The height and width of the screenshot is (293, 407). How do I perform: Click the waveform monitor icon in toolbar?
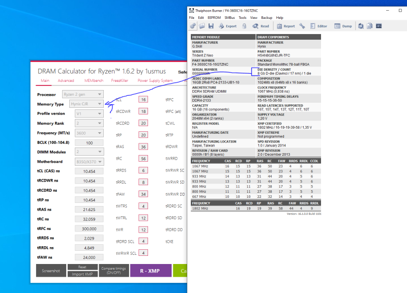tap(379, 26)
